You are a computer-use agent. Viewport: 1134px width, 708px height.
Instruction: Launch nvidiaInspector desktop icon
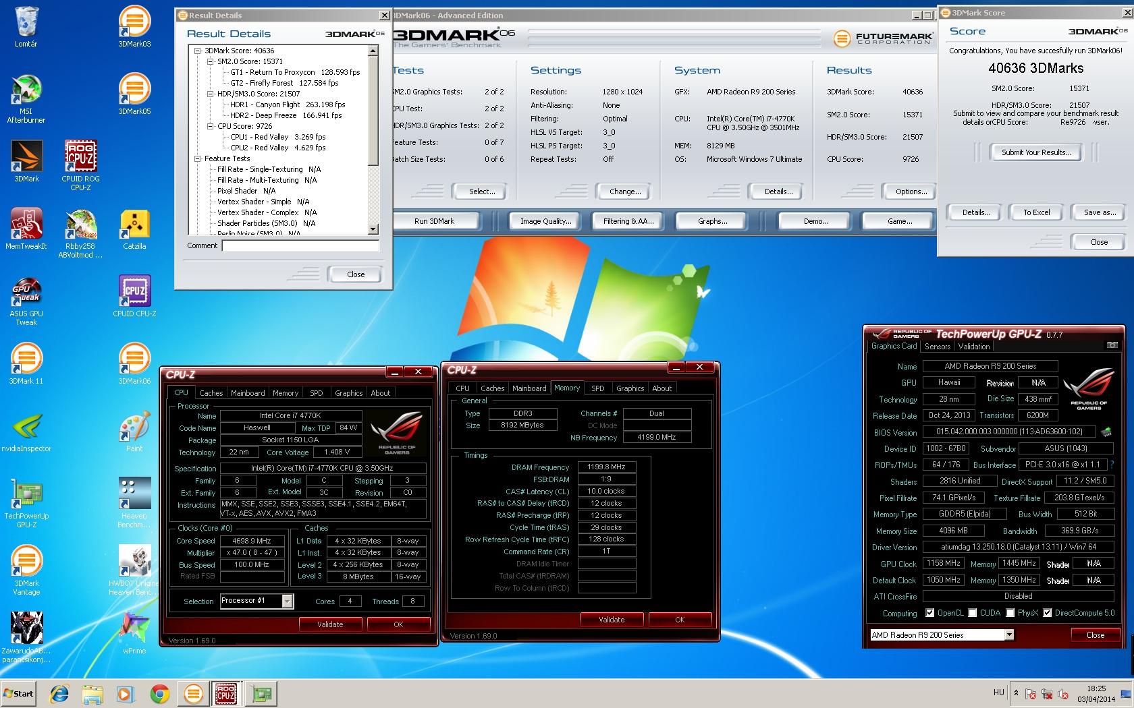26,432
